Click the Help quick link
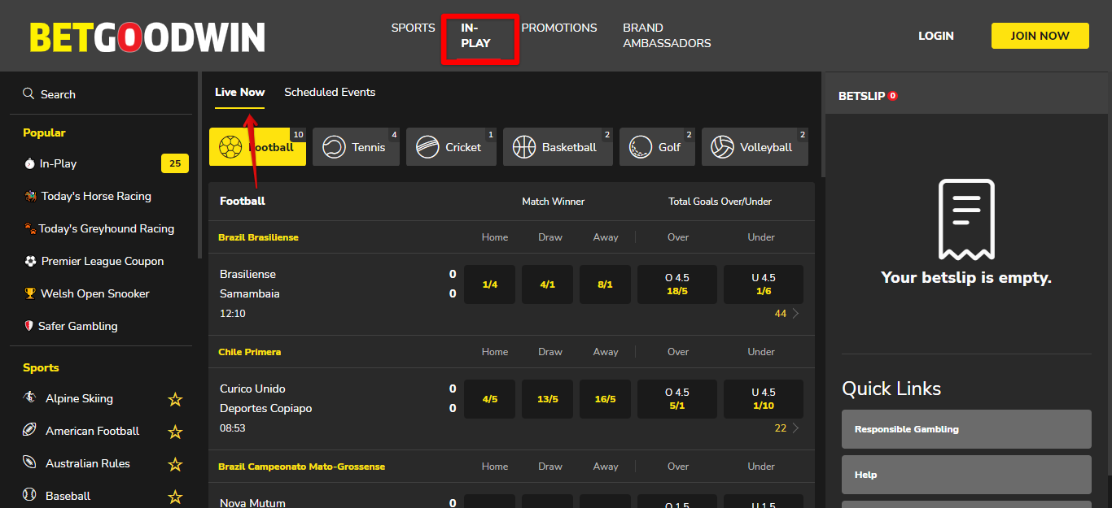 pyautogui.click(x=966, y=475)
